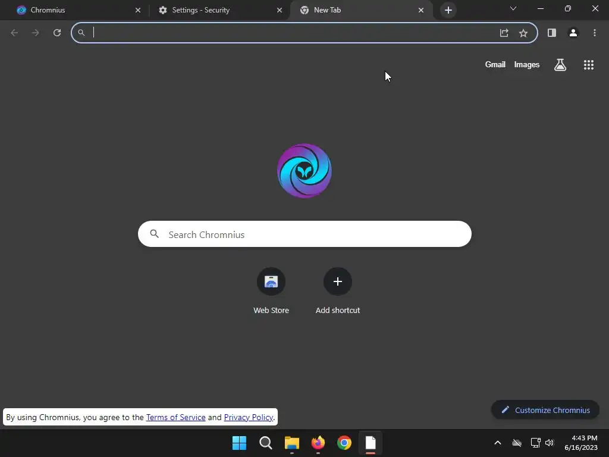Show hidden system tray icons
Screen dimensions: 609x457
point(498,443)
